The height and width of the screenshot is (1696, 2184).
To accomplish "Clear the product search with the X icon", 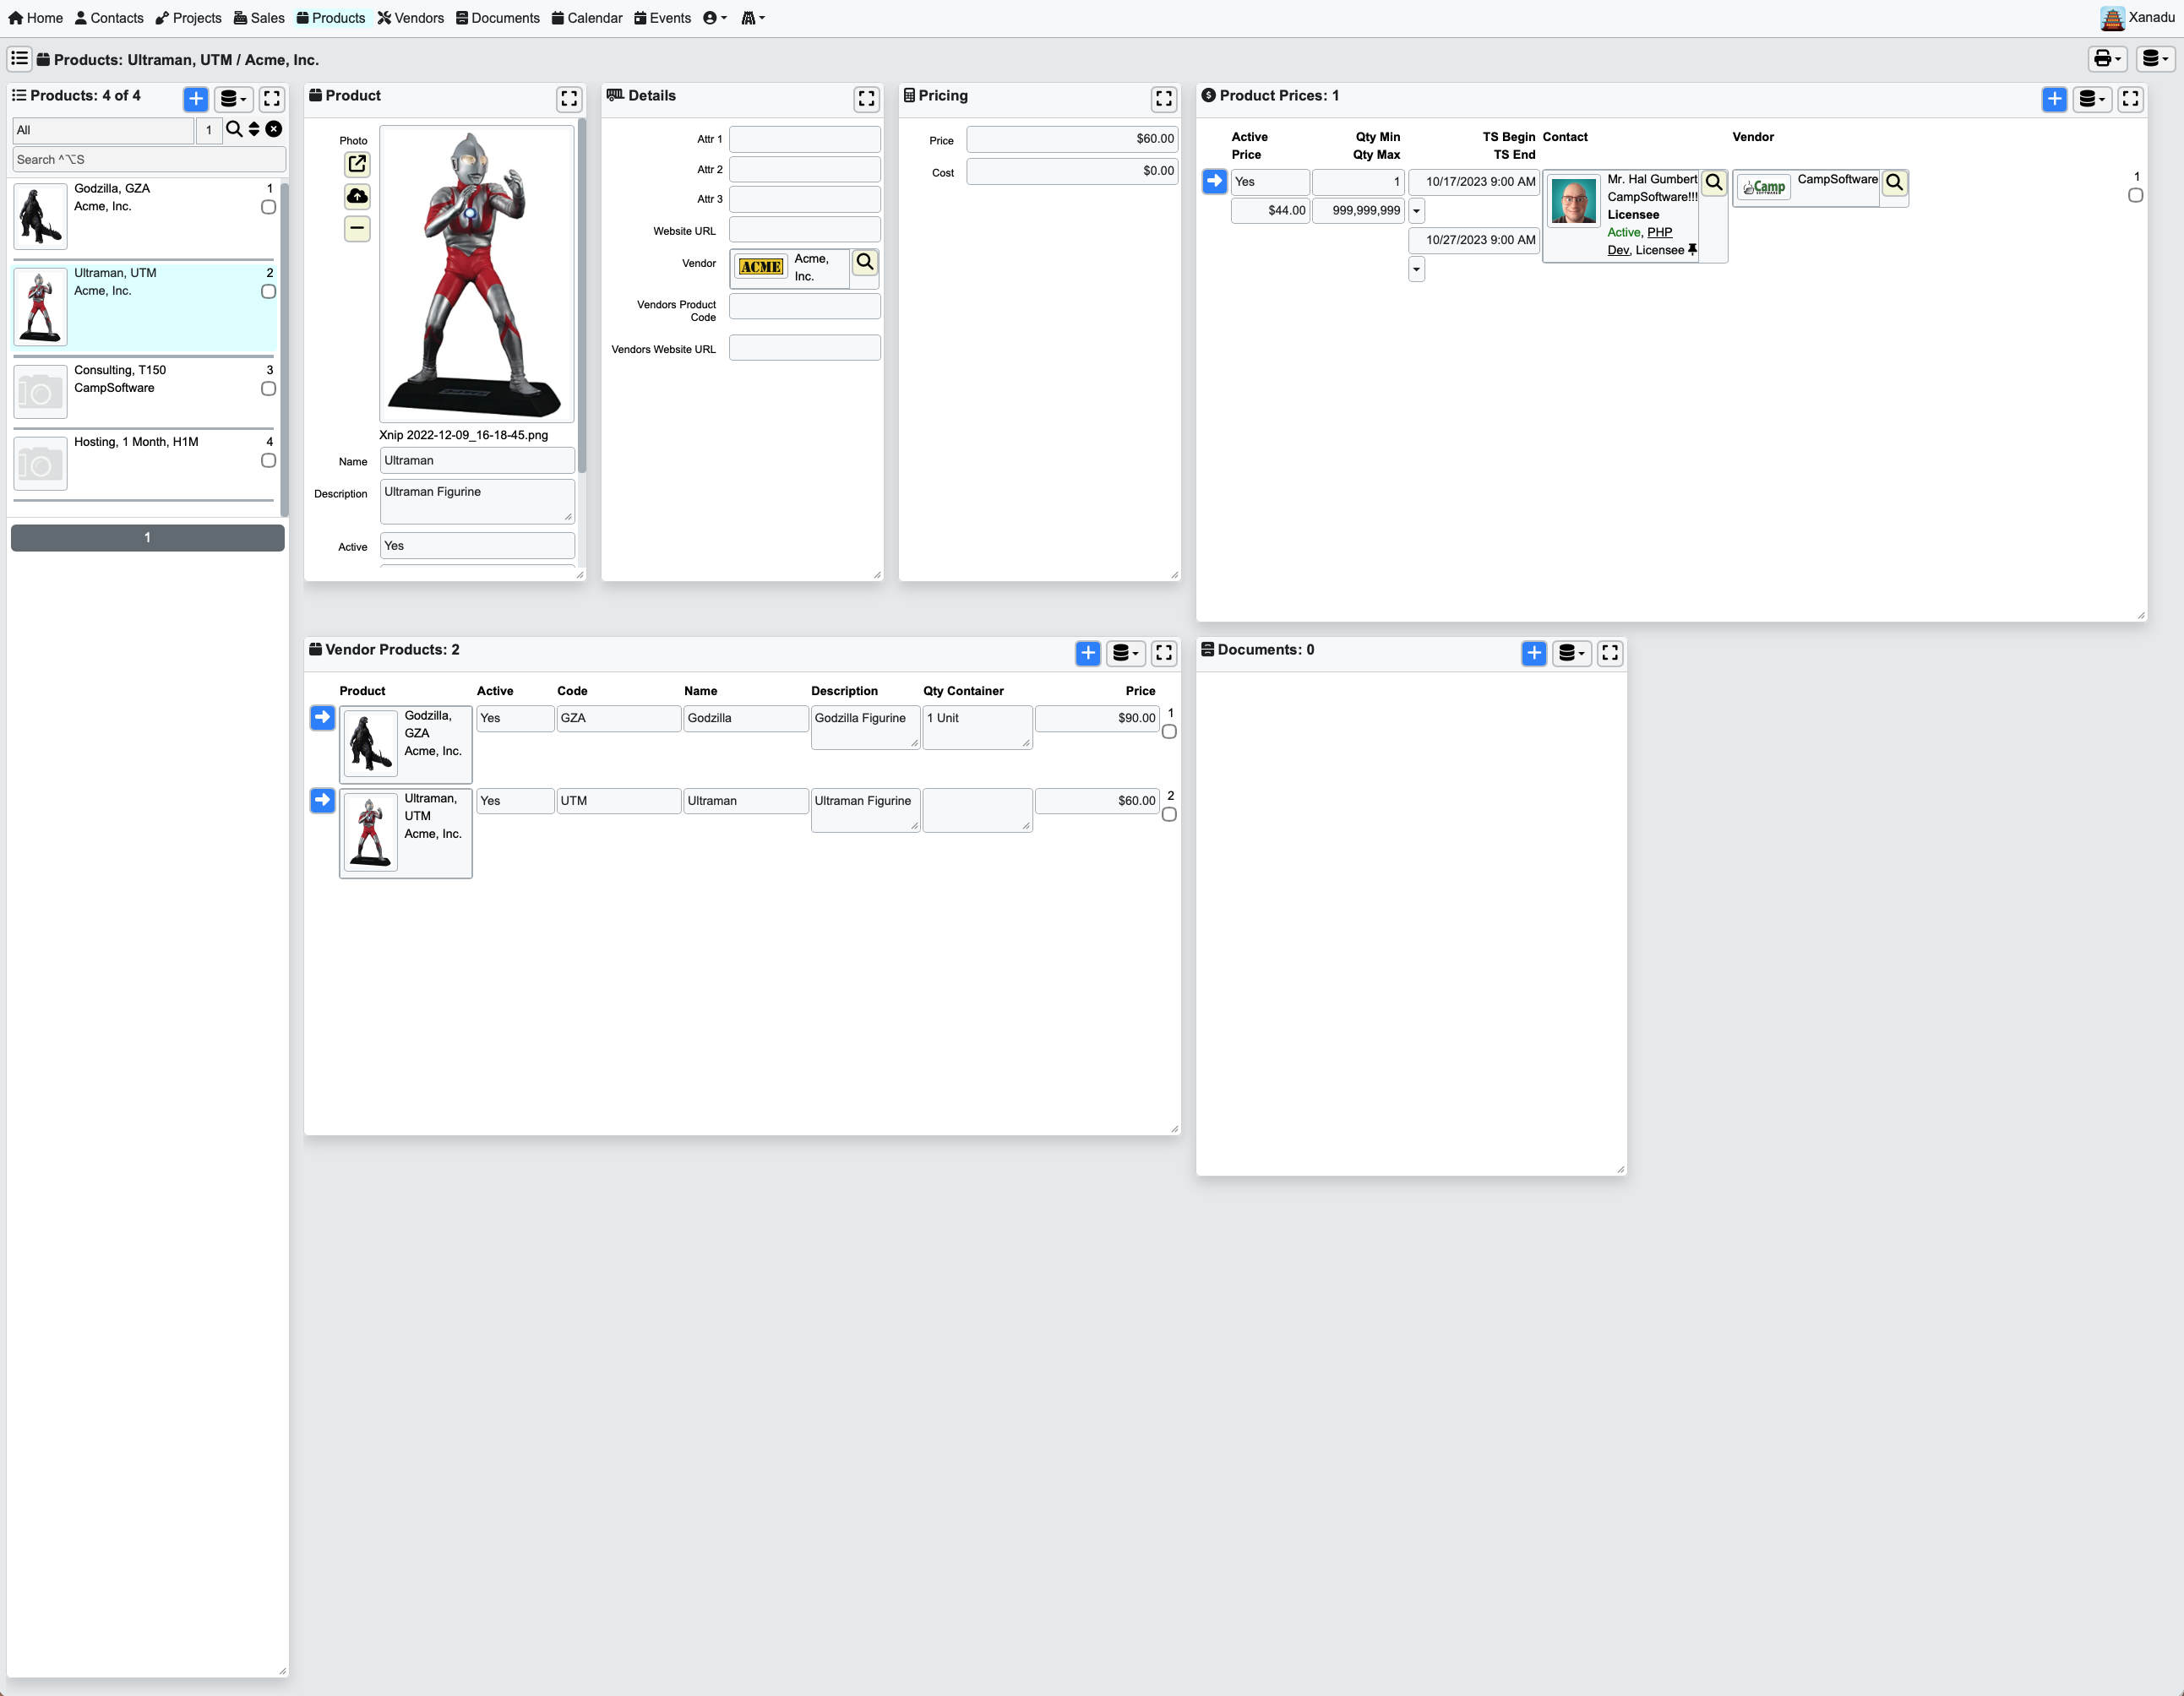I will click(274, 129).
